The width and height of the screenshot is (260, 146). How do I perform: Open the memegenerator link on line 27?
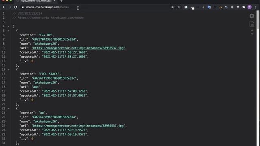pyautogui.click(x=78, y=126)
